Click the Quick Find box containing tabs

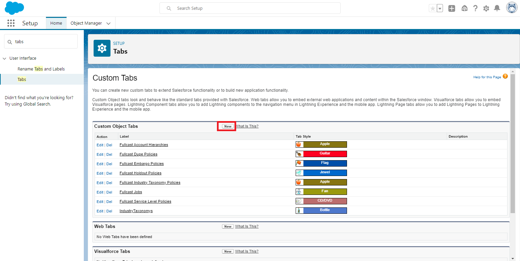pyautogui.click(x=41, y=41)
